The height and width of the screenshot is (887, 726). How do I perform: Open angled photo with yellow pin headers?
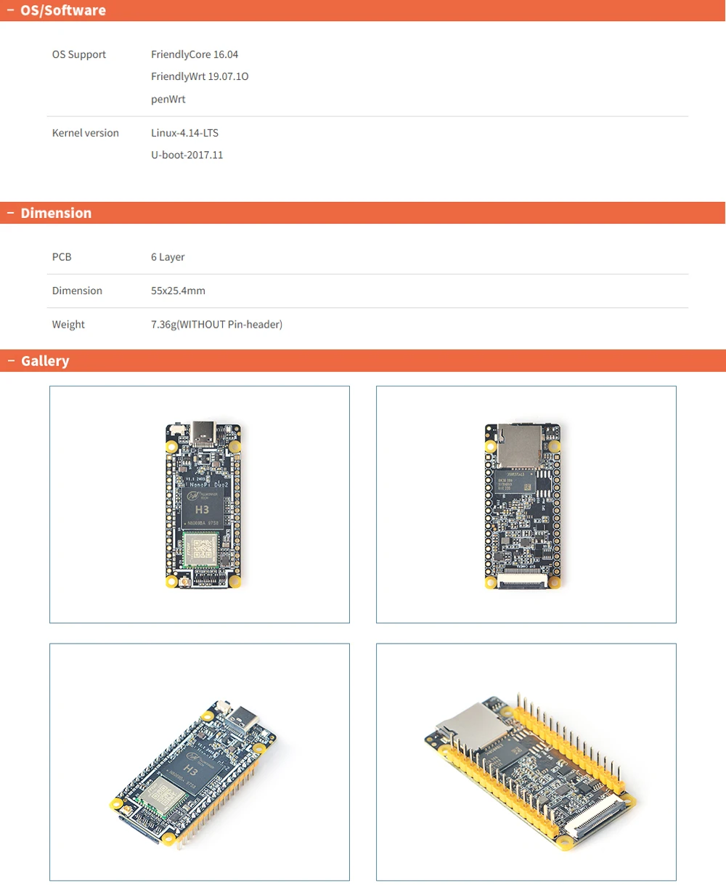[x=526, y=762]
